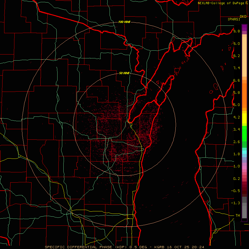Click the DKD label above the legend

click(x=243, y=17)
